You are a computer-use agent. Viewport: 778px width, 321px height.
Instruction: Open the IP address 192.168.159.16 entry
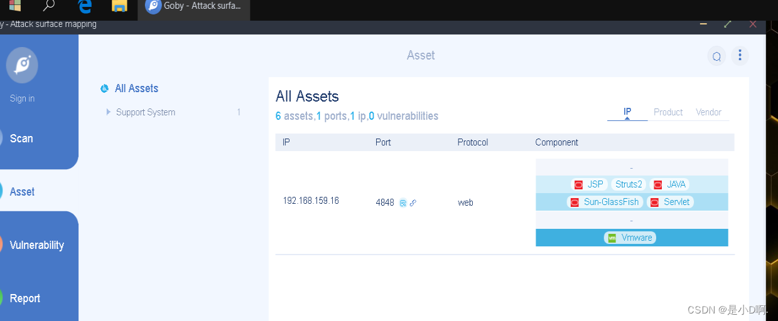point(311,201)
